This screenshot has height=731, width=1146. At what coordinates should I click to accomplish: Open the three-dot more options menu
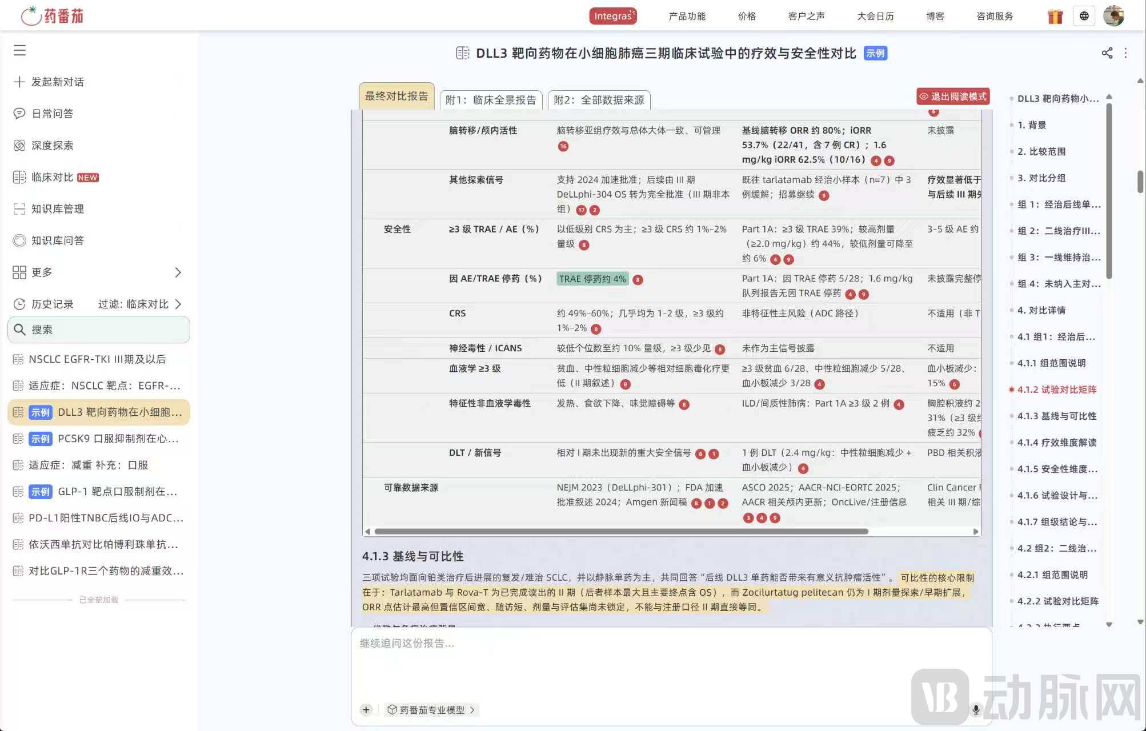pos(1125,53)
